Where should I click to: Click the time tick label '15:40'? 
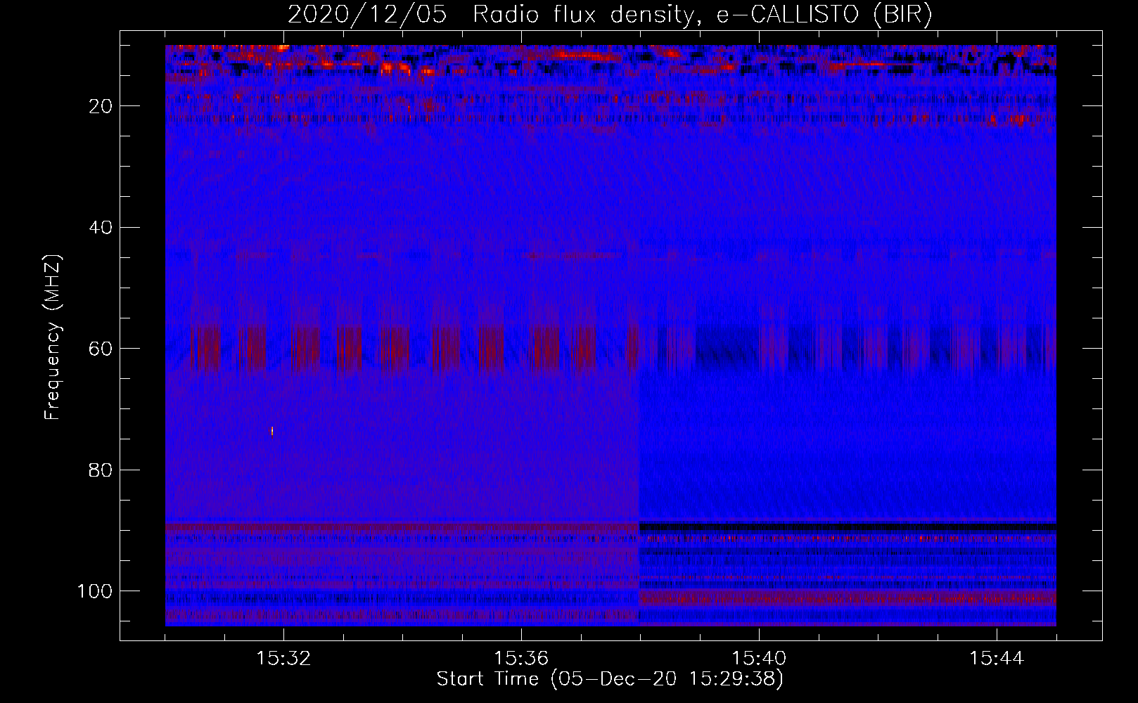tap(759, 659)
